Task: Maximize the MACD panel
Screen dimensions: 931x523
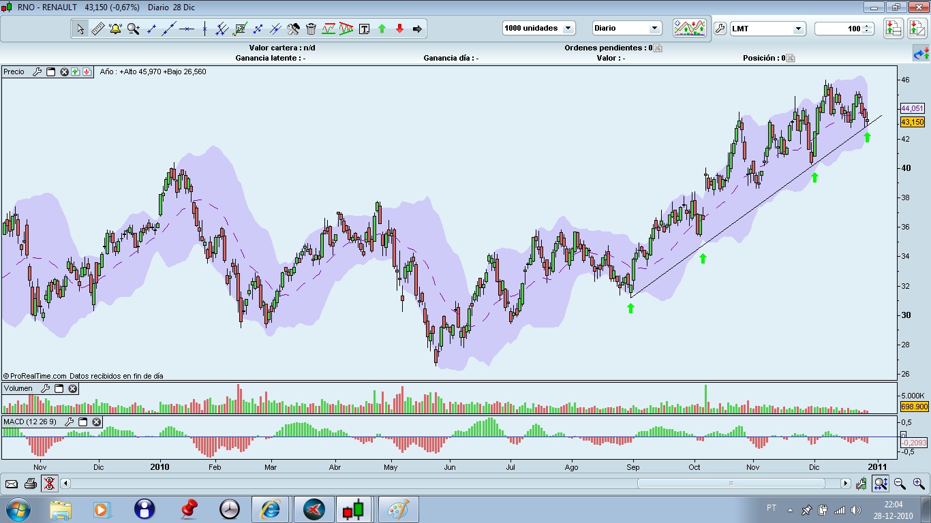Action: (x=82, y=422)
